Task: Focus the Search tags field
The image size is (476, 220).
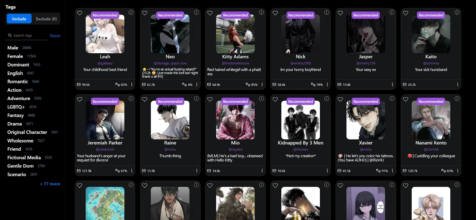Action: pyautogui.click(x=27, y=36)
